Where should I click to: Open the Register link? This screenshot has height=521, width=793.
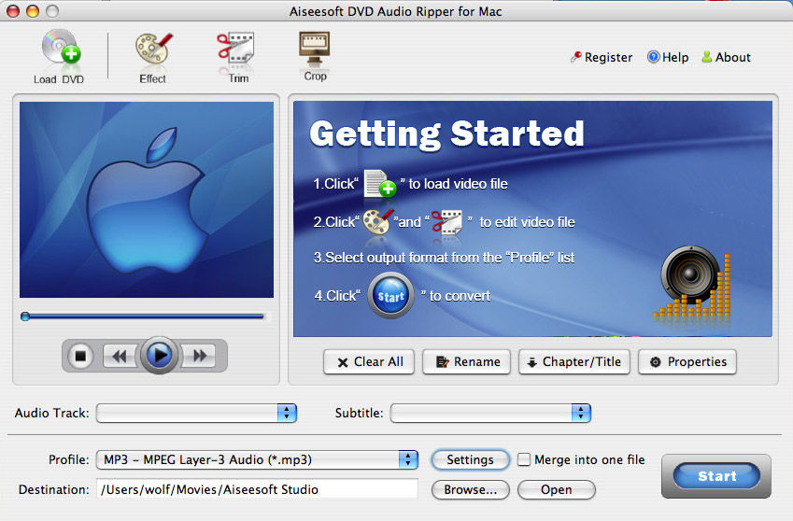[x=601, y=57]
